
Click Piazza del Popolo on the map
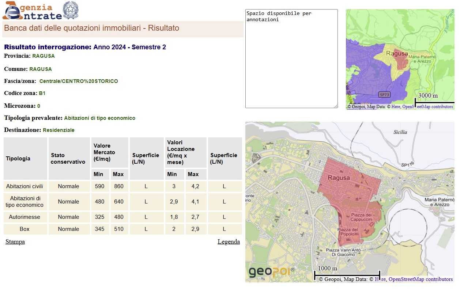[x=347, y=232]
